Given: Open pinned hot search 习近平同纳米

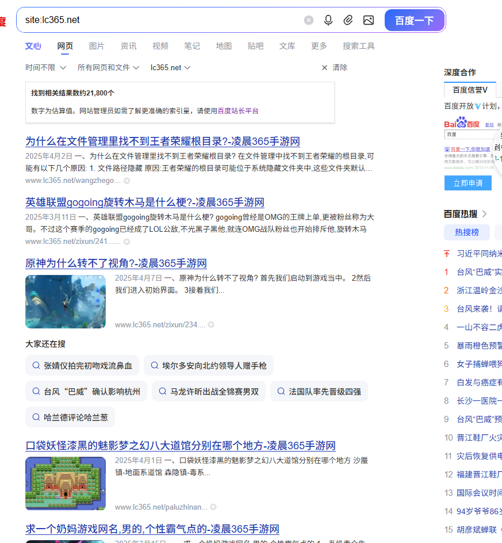Looking at the screenshot, I should pyautogui.click(x=479, y=254).
